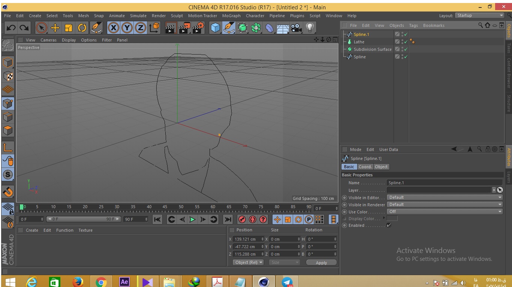This screenshot has width=512, height=287.
Task: Toggle the Enabled checkbox in Basic Properties
Action: [x=389, y=225]
